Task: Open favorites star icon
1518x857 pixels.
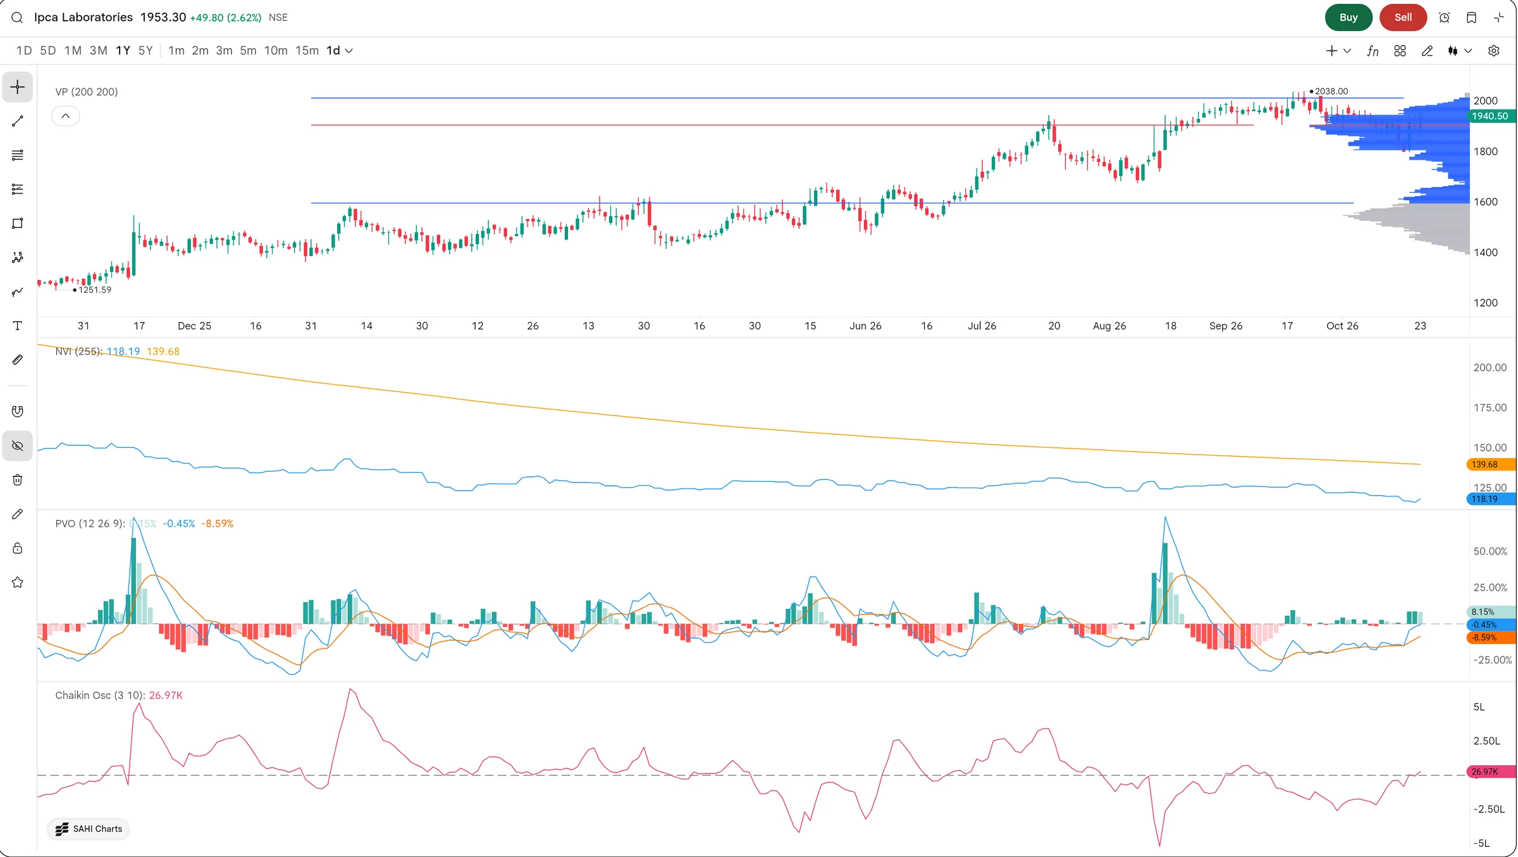Action: tap(18, 583)
